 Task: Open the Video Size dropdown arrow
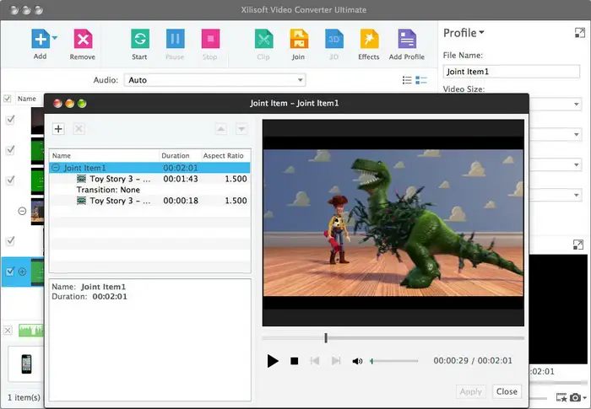577,104
